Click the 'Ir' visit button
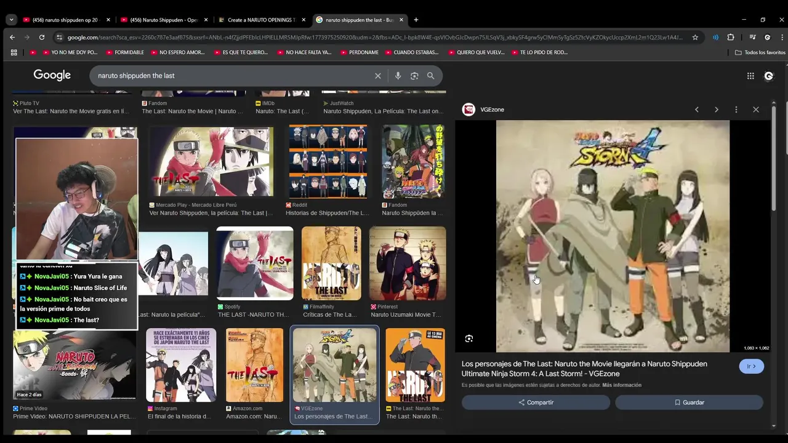Image resolution: width=788 pixels, height=443 pixels. point(751,367)
